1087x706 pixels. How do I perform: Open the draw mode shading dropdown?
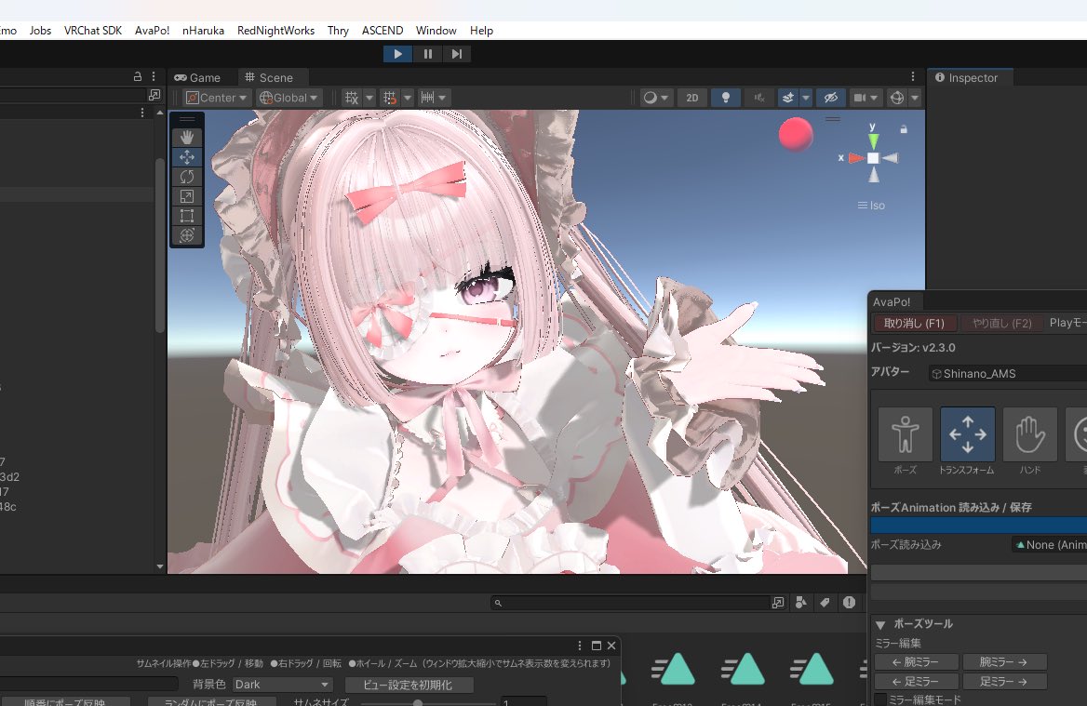click(x=655, y=98)
